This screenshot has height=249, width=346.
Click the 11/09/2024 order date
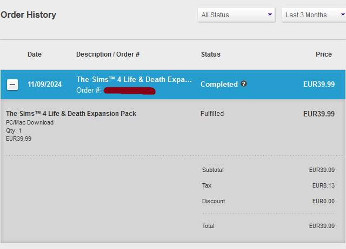pos(45,85)
